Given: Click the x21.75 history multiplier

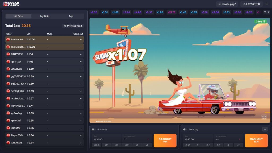Looking at the screenshot, I should (x=171, y=12).
